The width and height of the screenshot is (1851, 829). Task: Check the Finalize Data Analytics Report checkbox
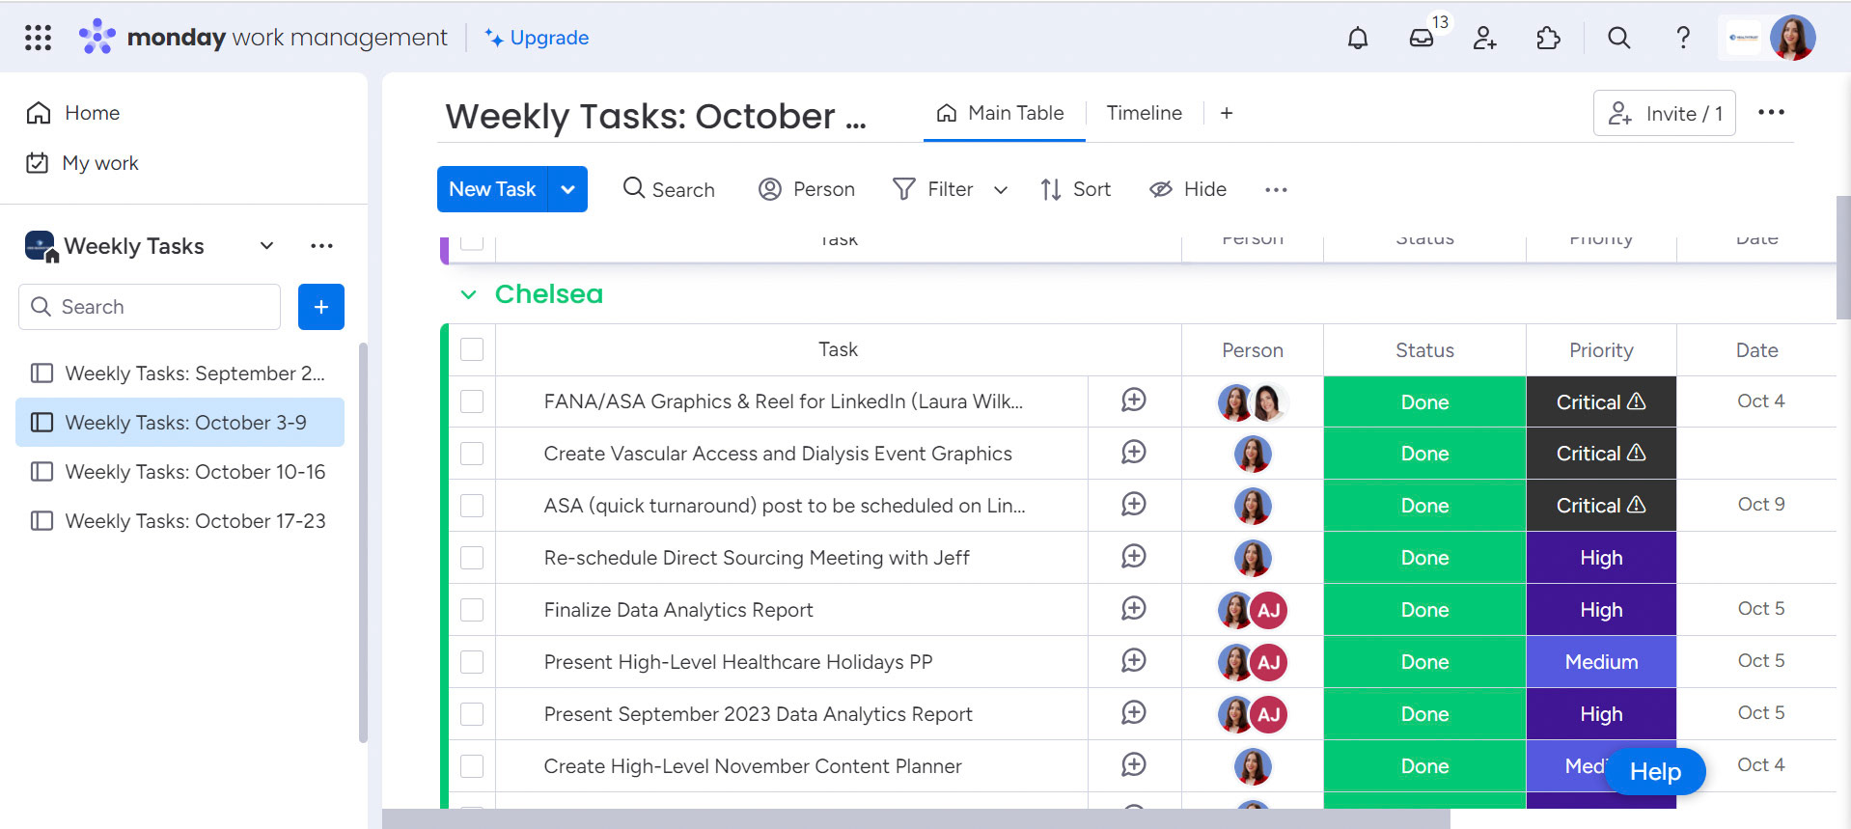click(472, 610)
